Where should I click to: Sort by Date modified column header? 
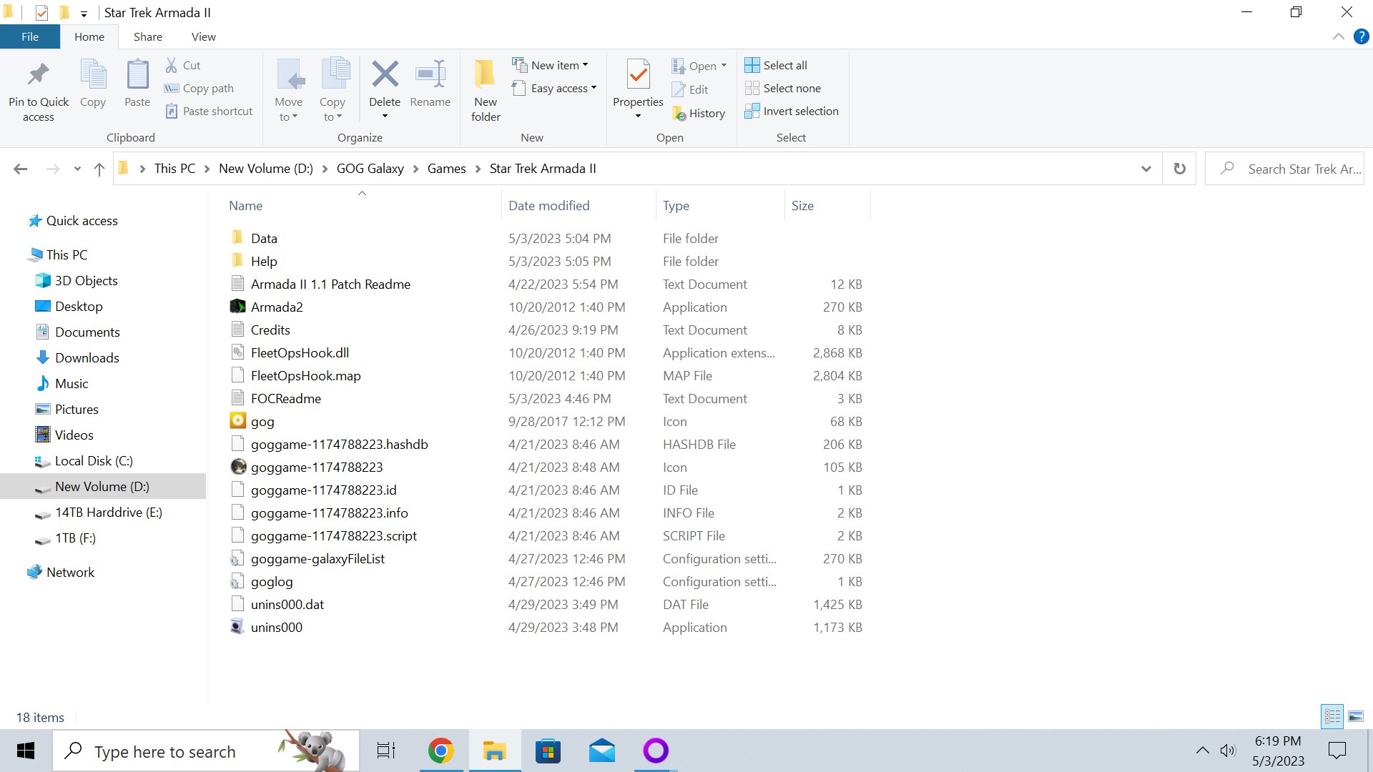tap(579, 205)
